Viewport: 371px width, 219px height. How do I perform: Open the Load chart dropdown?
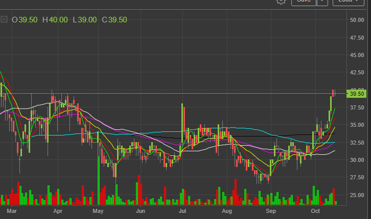coord(349,2)
